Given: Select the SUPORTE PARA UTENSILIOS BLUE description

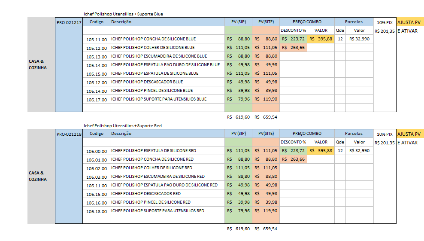Looking at the screenshot, I should click(x=159, y=99).
